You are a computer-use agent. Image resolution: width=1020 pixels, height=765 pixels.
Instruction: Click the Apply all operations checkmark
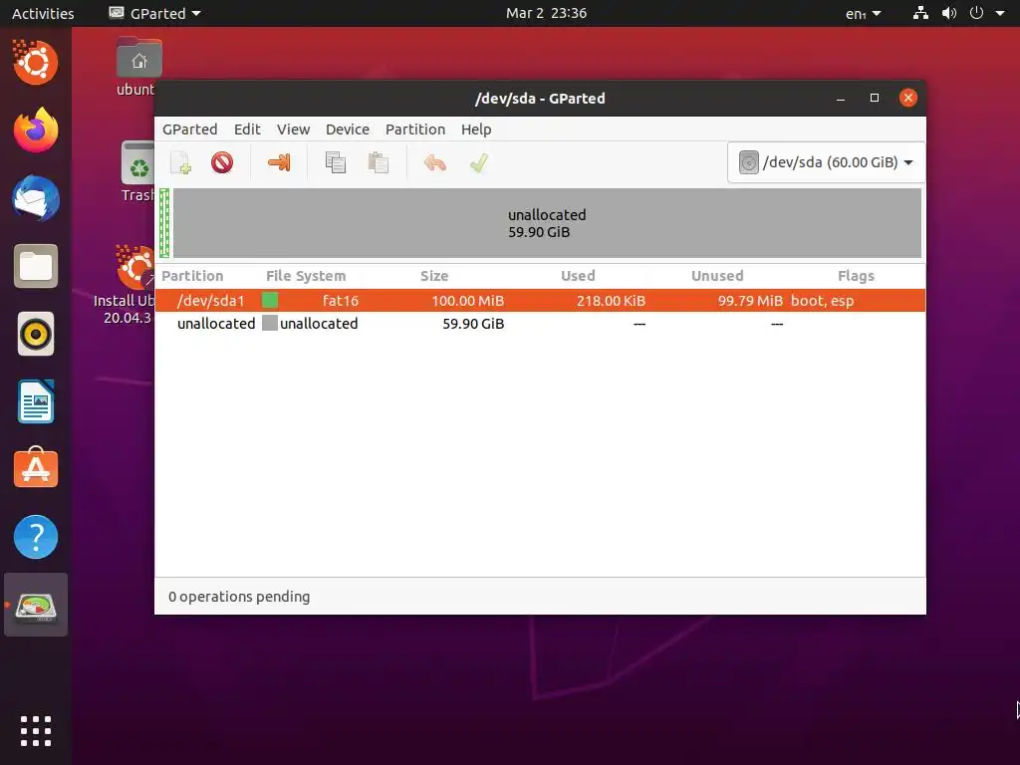(479, 162)
